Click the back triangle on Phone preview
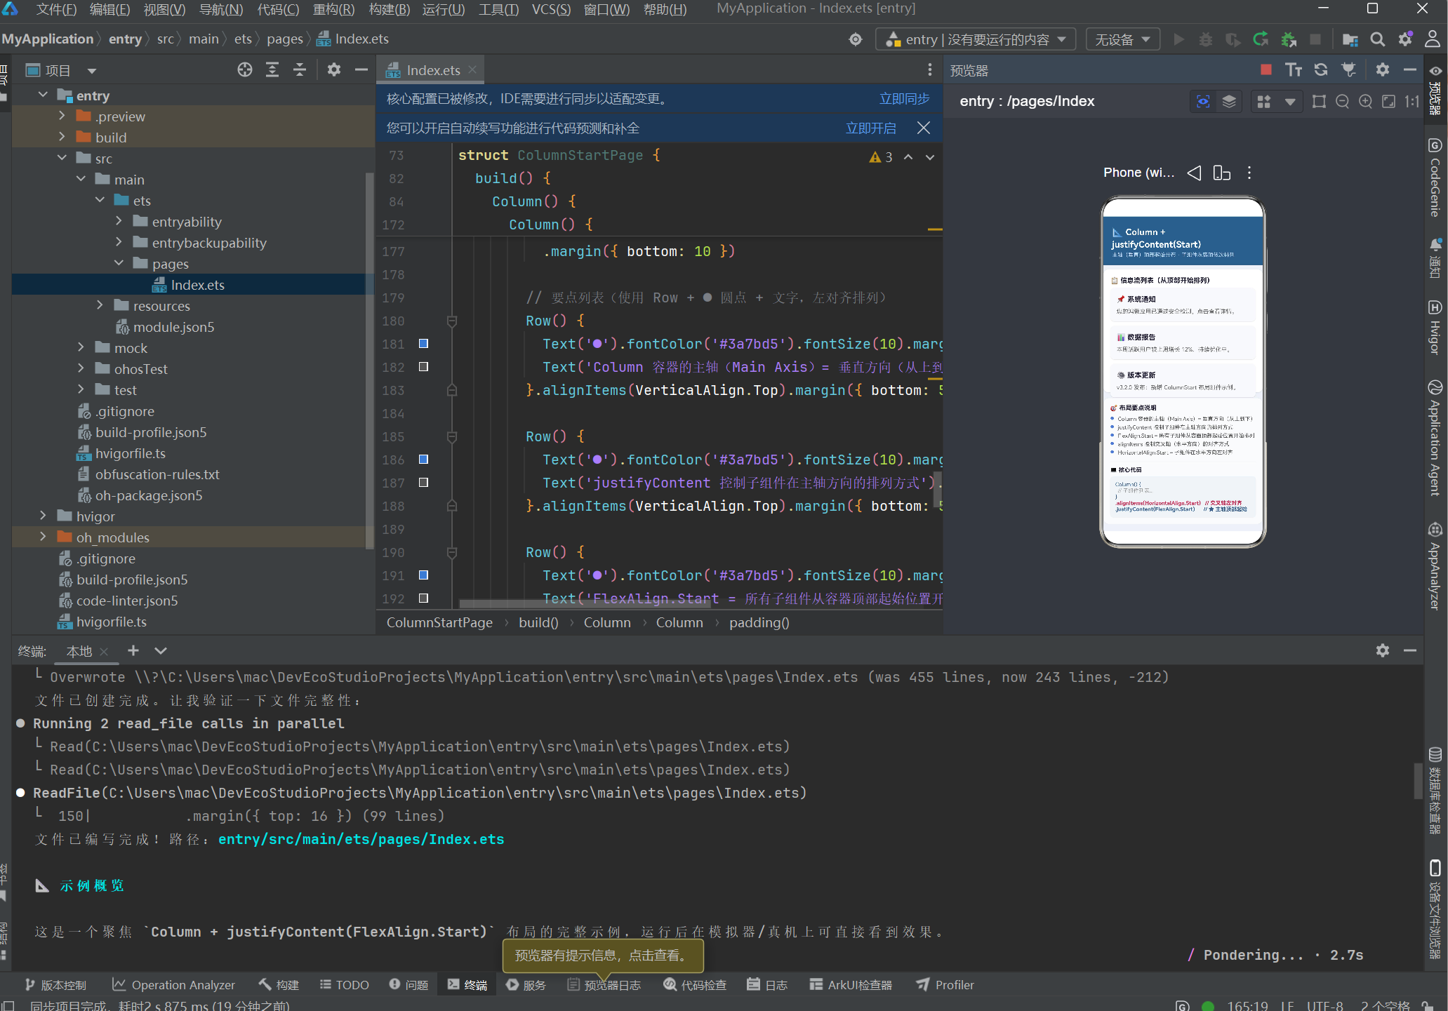1448x1011 pixels. point(1194,173)
